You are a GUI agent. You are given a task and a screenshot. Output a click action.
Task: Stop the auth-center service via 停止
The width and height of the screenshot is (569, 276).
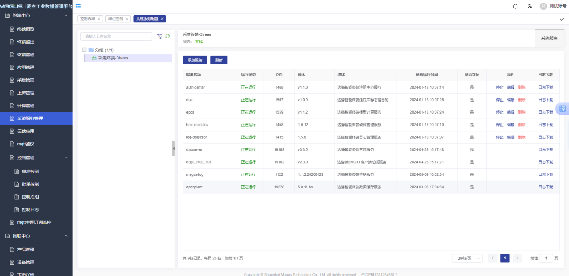[500, 87]
